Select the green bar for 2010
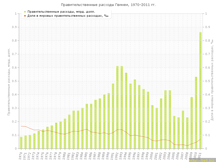Image resolution: width=216 pixels, height=162 pixels. [x=196, y=113]
